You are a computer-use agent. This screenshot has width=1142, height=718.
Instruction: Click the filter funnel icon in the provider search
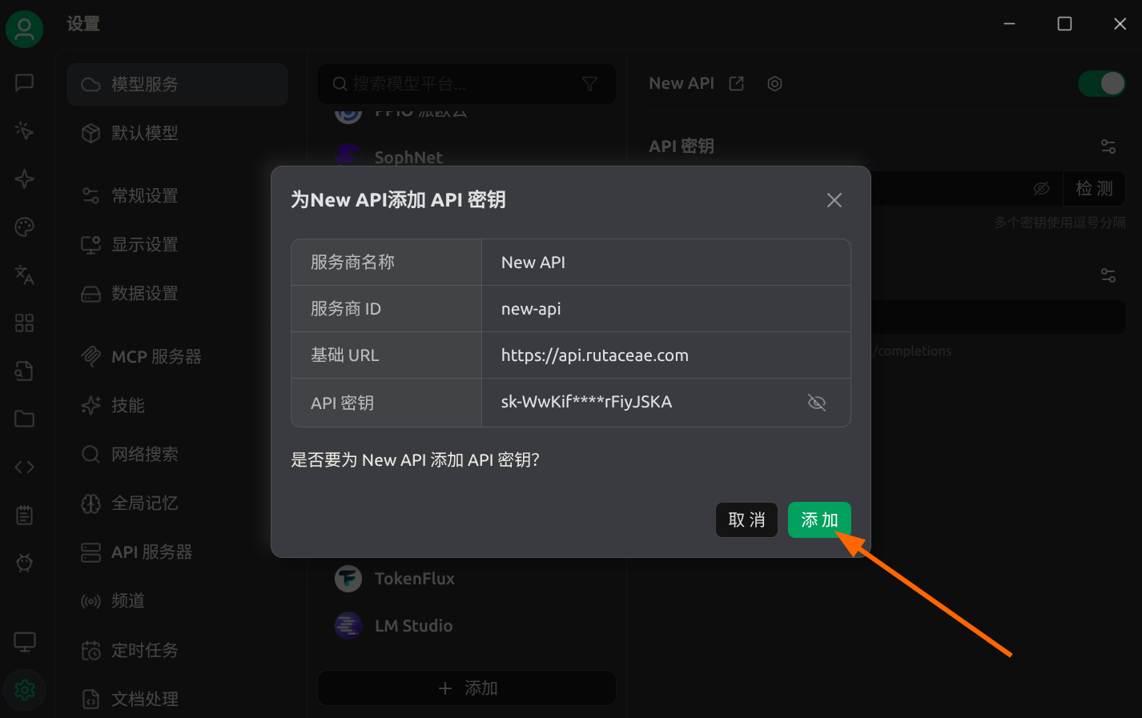[589, 84]
